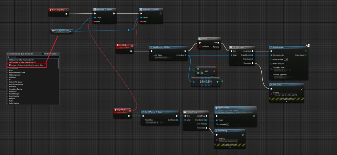Open the Damage Causer asset dropdown
Image resolution: width=337 pixels, height=155 pixels.
[280, 70]
